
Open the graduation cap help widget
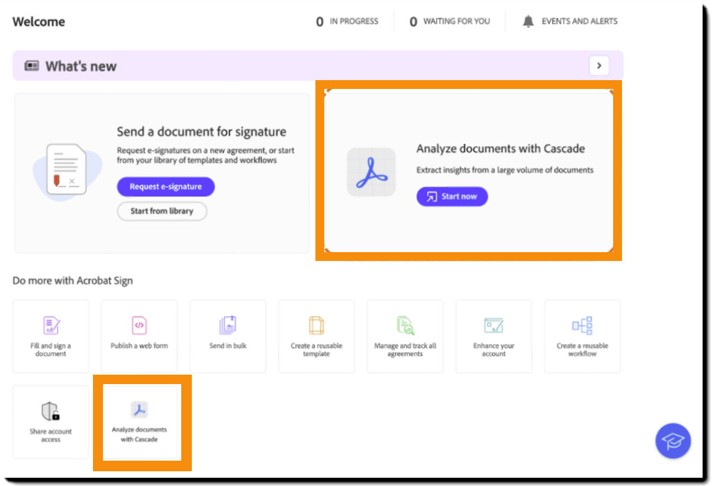[x=673, y=441]
